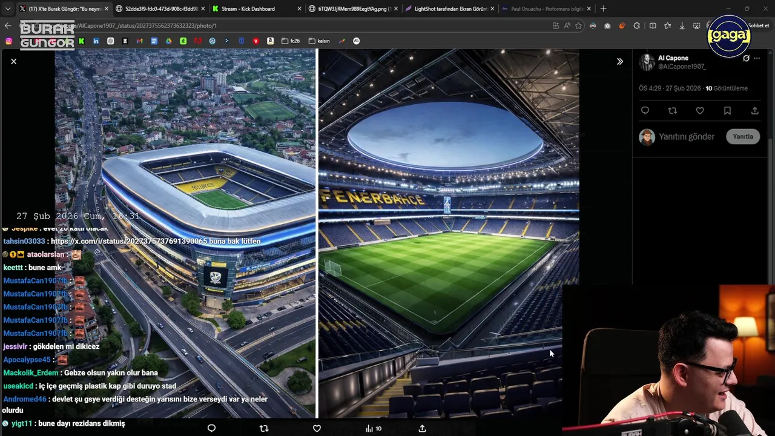
Task: Click Al Capone's profile avatar
Action: click(647, 62)
